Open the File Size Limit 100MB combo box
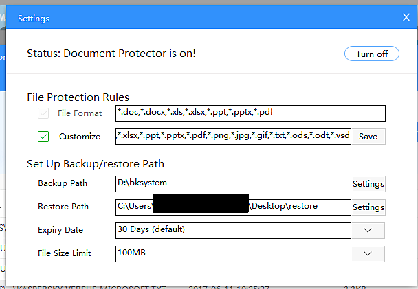Viewport: 418px width, 289px height. click(233, 253)
